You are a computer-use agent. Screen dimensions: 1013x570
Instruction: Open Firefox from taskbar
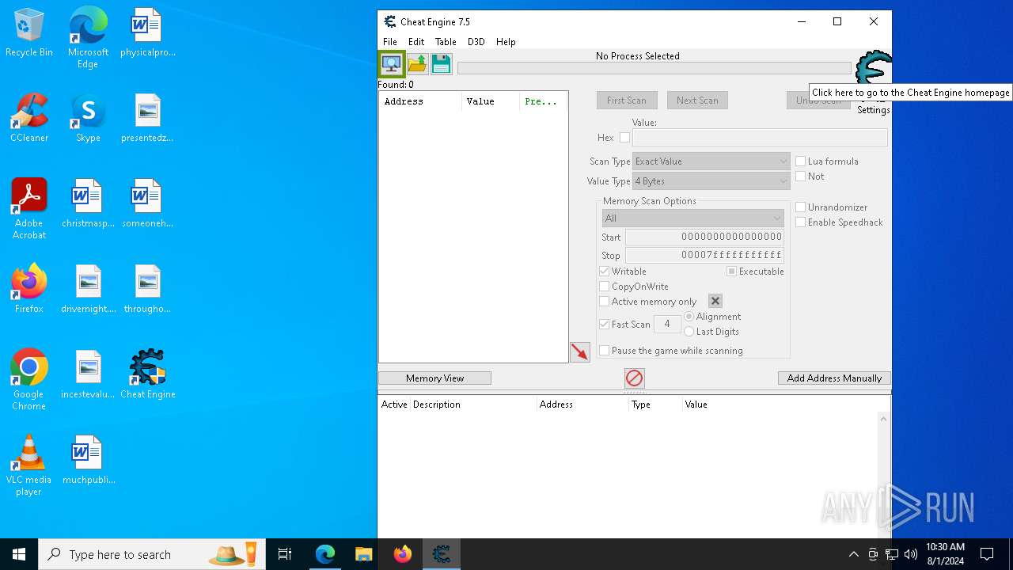(402, 554)
